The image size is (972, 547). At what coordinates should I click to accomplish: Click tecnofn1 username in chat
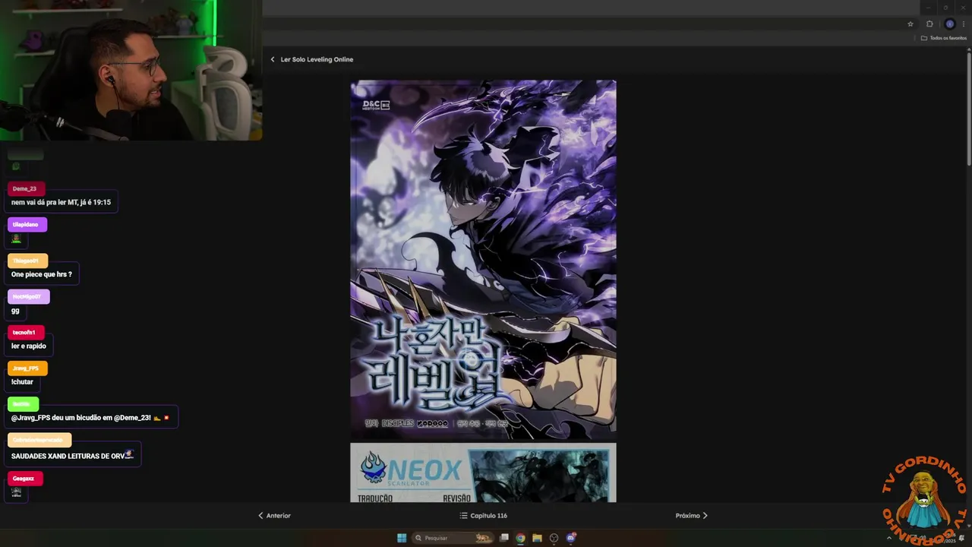point(24,332)
